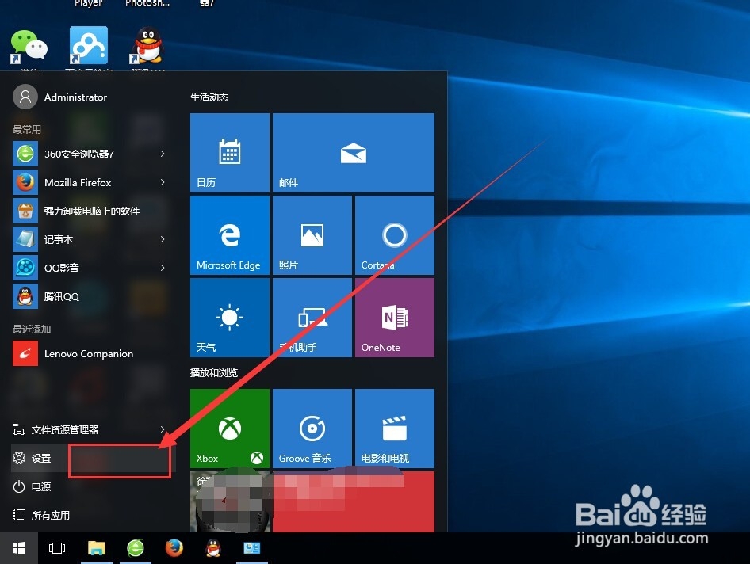
Task: Launch Microsoft Edge from its tile
Action: [x=229, y=234]
